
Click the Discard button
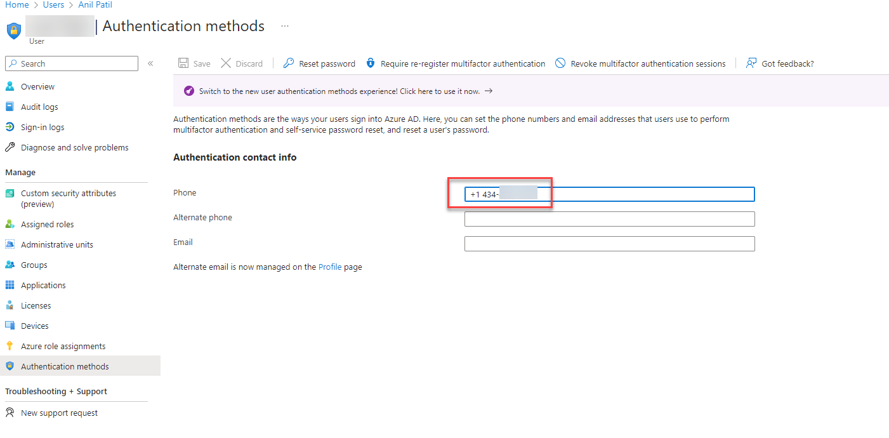click(x=242, y=63)
